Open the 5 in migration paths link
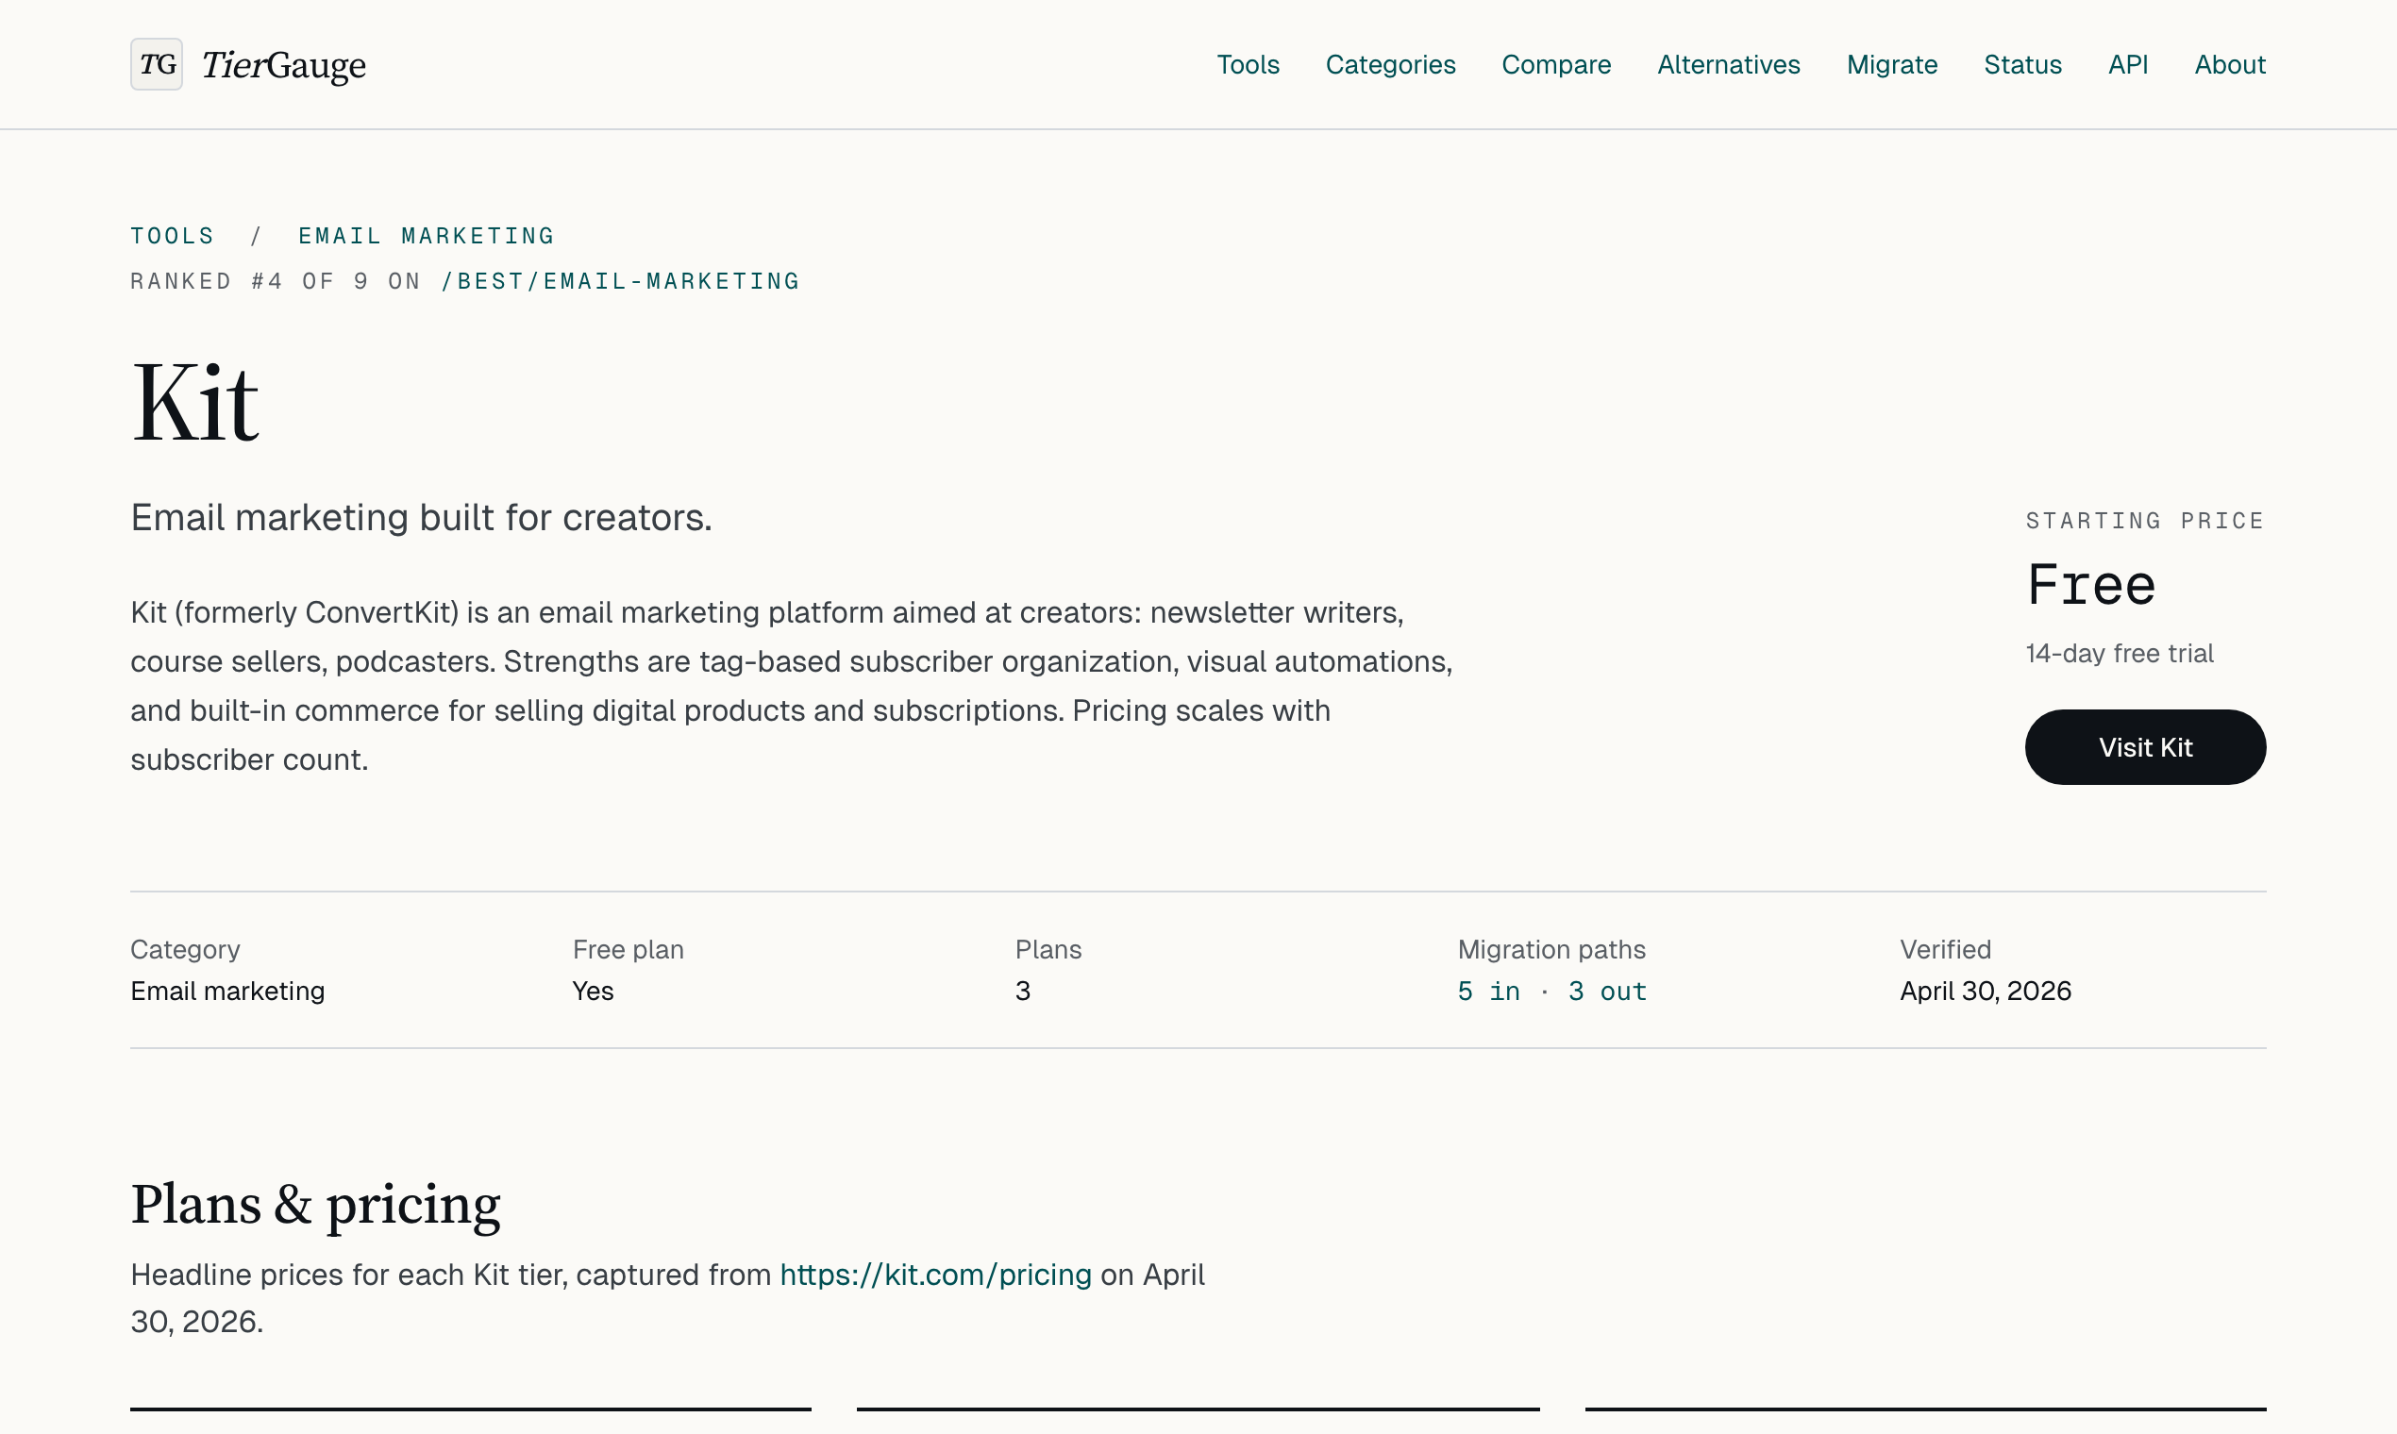Viewport: 2397px width, 1434px height. (1488, 992)
